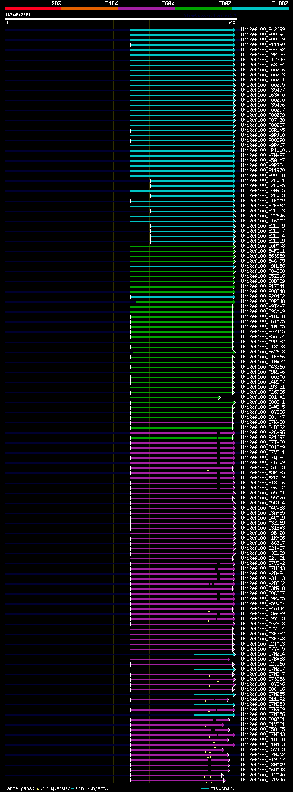
Task: Open the UniRef100_C6SZV4 entry
Action: (263, 65)
